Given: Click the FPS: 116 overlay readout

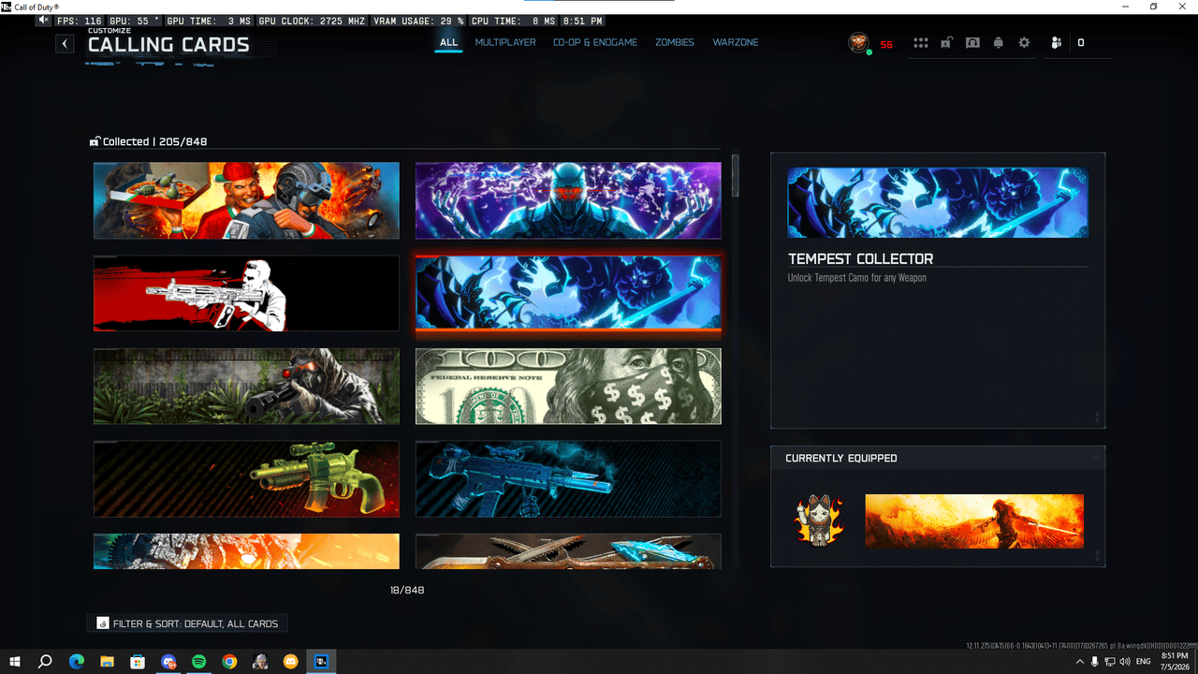Looking at the screenshot, I should [x=80, y=21].
